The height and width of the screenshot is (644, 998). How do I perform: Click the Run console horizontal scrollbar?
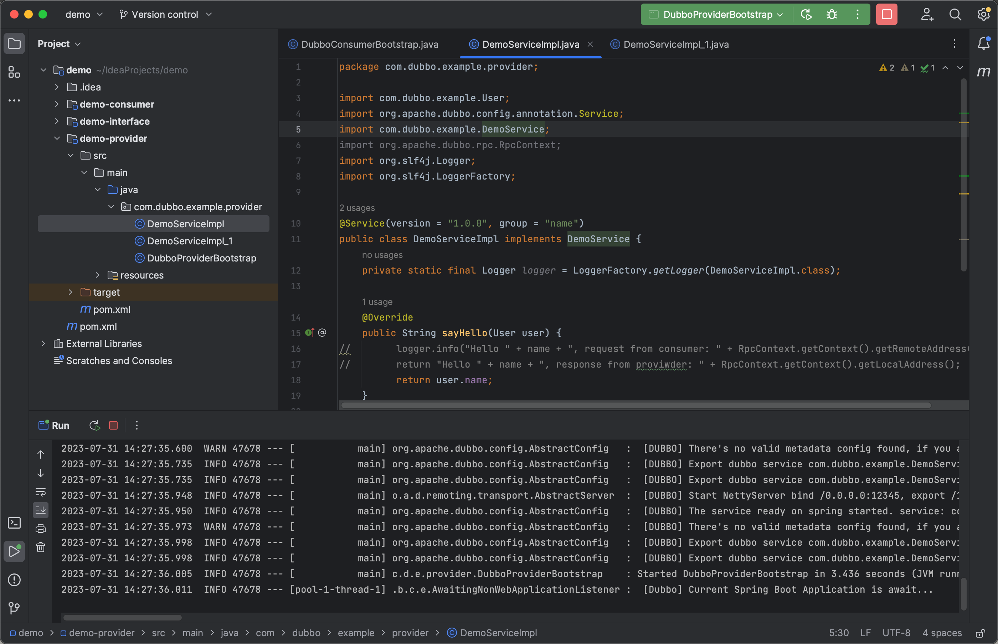[122, 617]
